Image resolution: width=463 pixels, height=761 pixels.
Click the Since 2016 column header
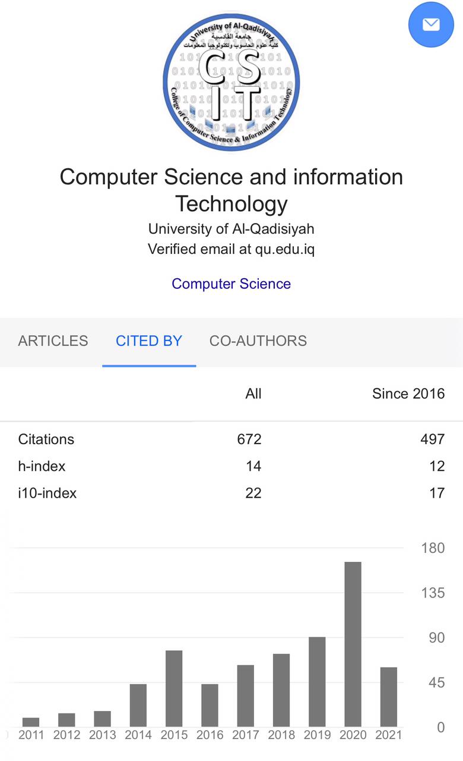(x=408, y=394)
